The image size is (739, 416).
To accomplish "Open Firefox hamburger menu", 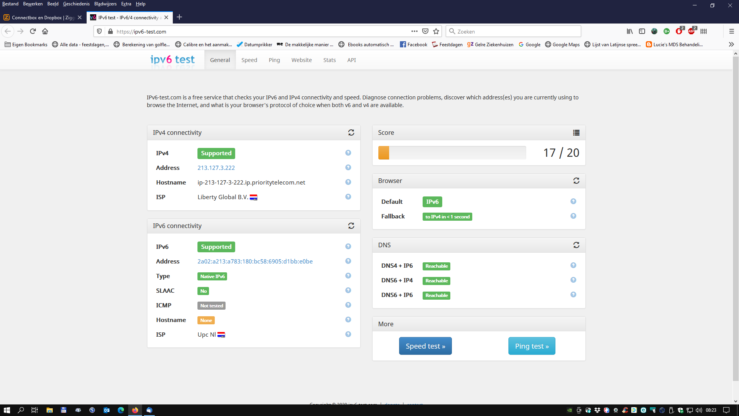I will coord(731,32).
